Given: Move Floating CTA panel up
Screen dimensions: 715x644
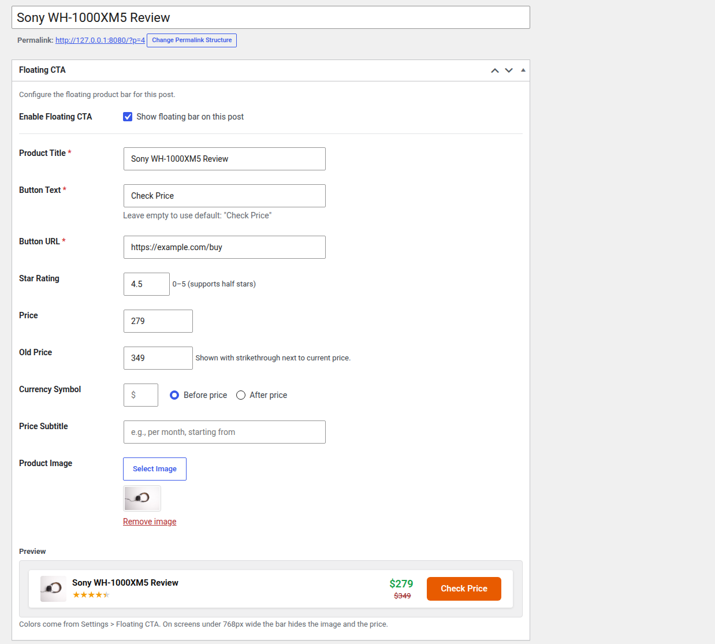Looking at the screenshot, I should click(x=495, y=70).
